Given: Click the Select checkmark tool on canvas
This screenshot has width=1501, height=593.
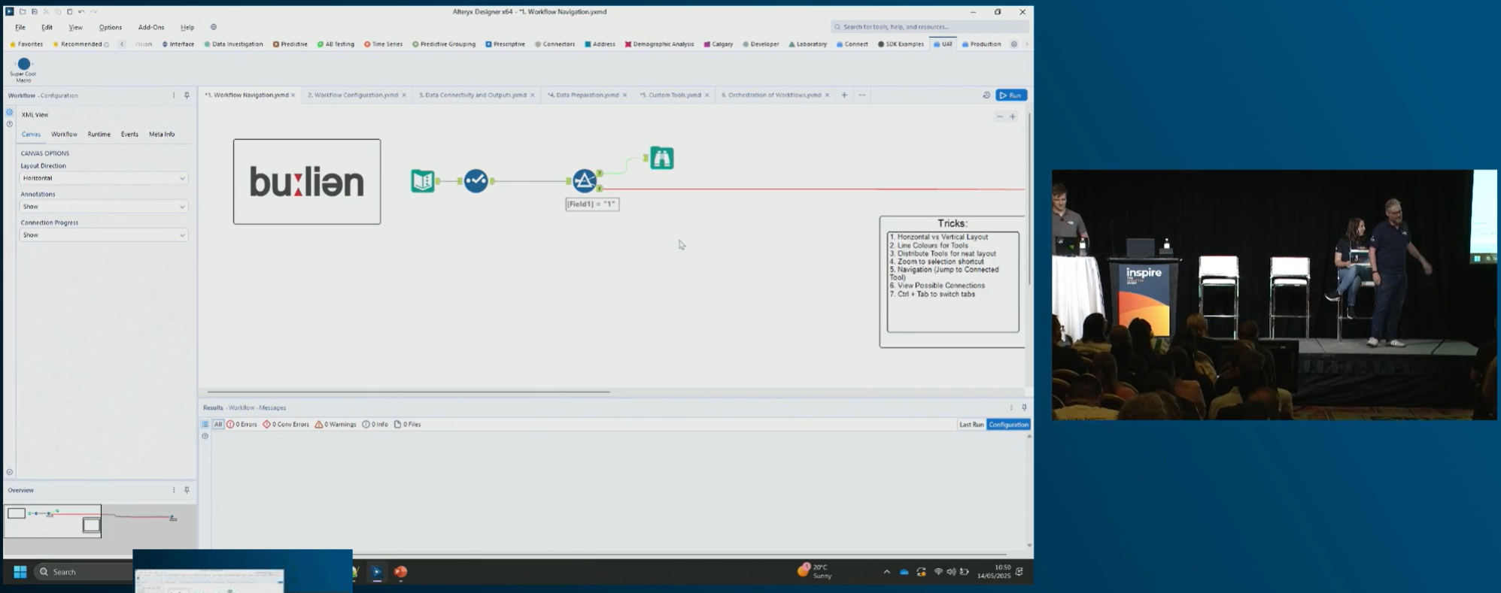Looking at the screenshot, I should [x=476, y=180].
